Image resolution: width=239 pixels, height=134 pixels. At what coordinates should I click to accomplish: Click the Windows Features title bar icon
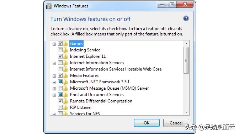(49, 6)
